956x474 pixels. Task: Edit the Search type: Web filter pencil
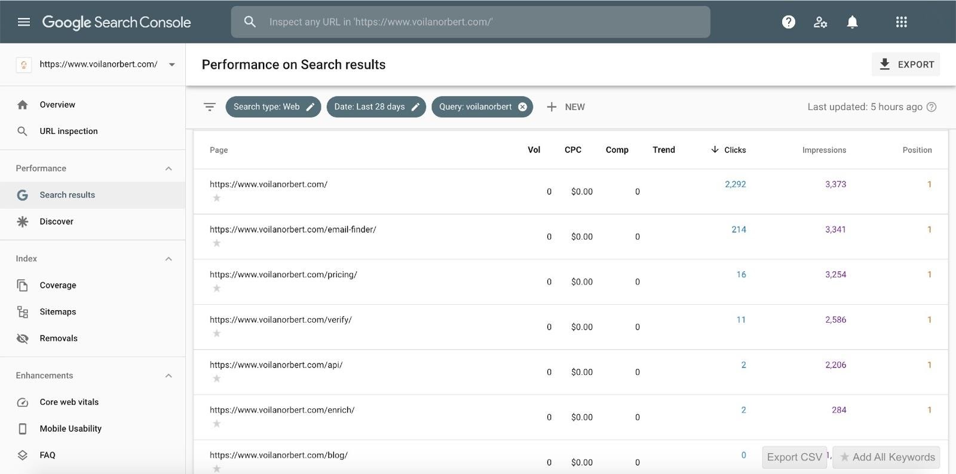[x=310, y=107]
